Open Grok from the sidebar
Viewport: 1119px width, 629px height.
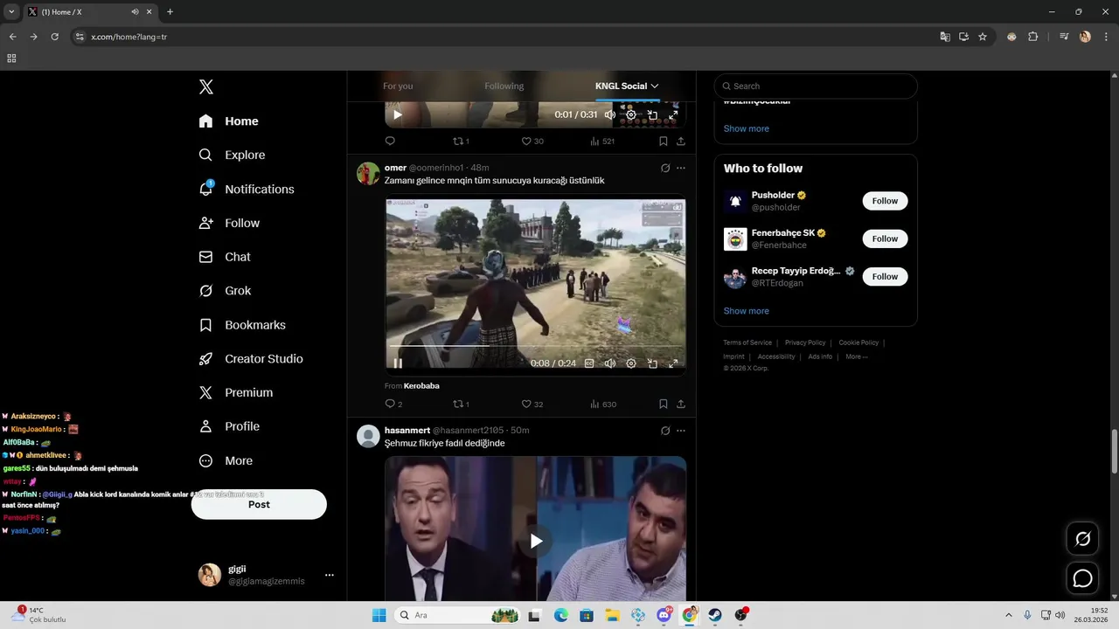click(225, 291)
